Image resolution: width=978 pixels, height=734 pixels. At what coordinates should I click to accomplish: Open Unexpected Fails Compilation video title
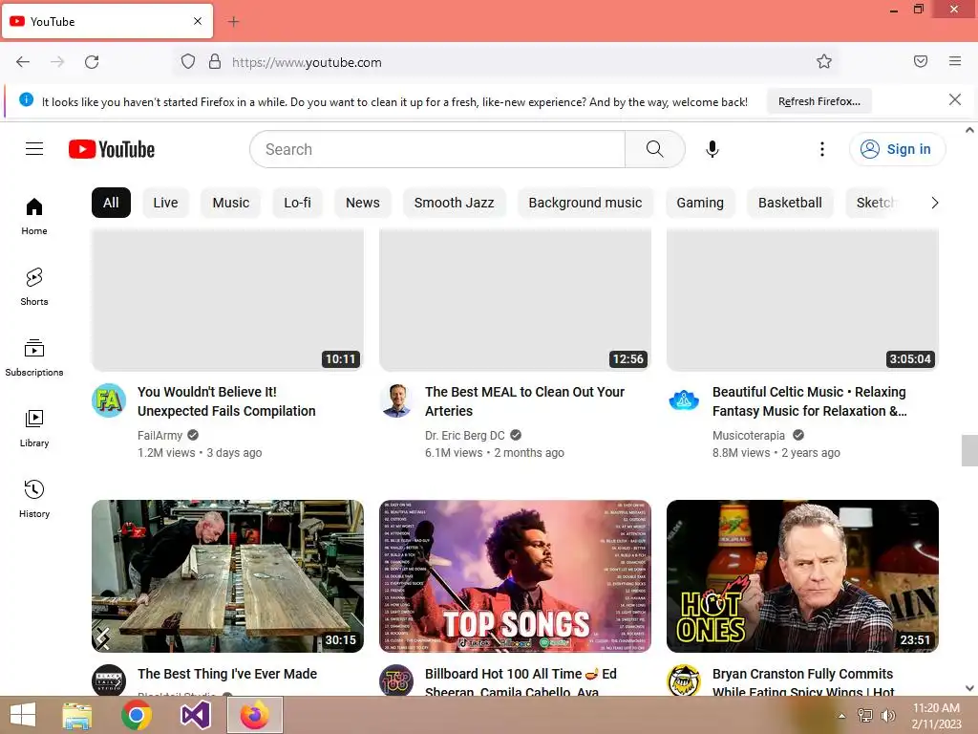click(x=226, y=401)
